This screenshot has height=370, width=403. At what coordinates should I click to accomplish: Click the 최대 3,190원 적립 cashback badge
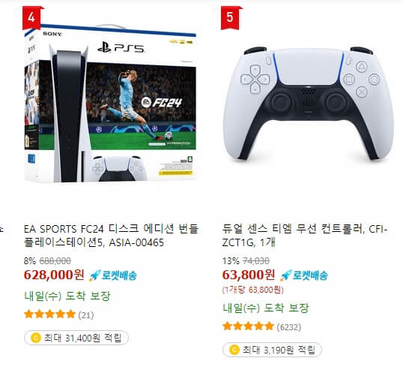272,350
